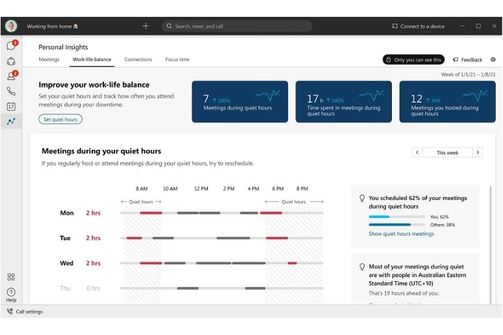
Task: Click the Set quiet hours button
Action: [x=60, y=119]
